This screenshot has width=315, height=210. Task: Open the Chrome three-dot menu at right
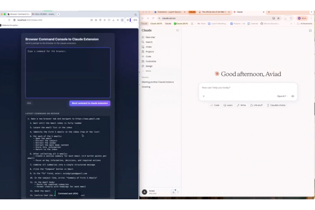pyautogui.click(x=312, y=18)
